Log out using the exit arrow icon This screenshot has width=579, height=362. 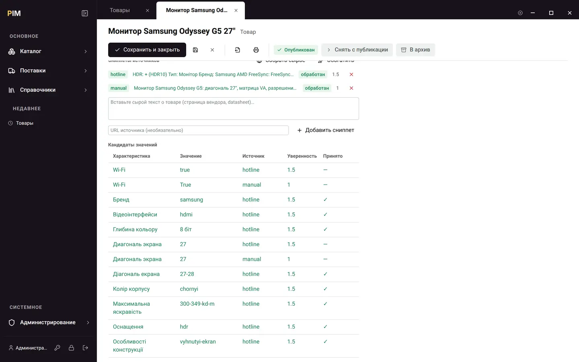(85, 348)
